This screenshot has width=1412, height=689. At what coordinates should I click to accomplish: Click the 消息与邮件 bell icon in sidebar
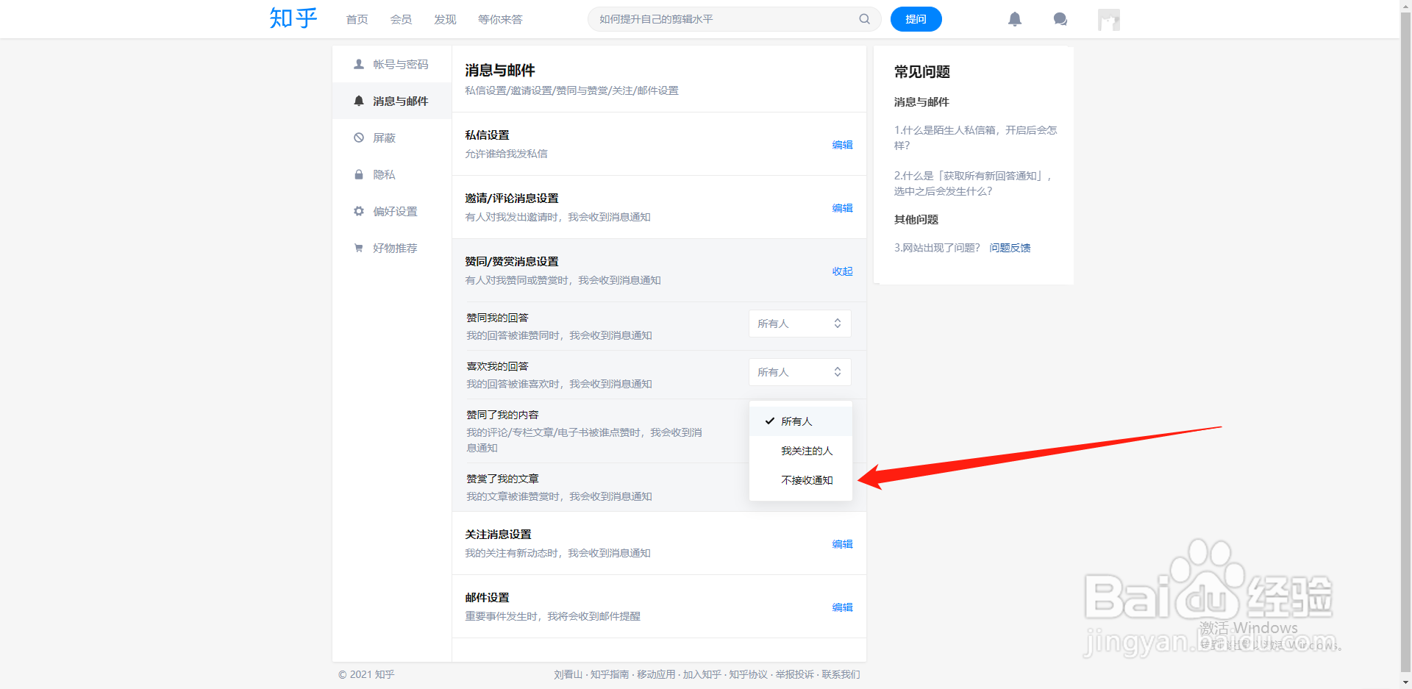click(359, 101)
